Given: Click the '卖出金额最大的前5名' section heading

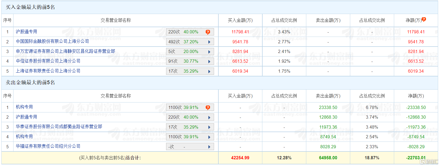Looking at the screenshot, I should [30, 83].
